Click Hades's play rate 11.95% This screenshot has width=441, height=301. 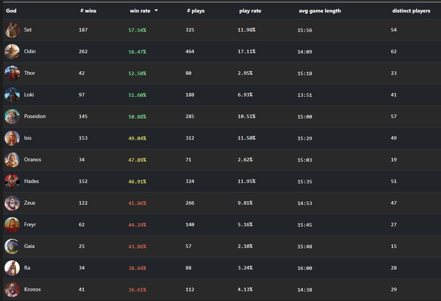[x=246, y=181]
